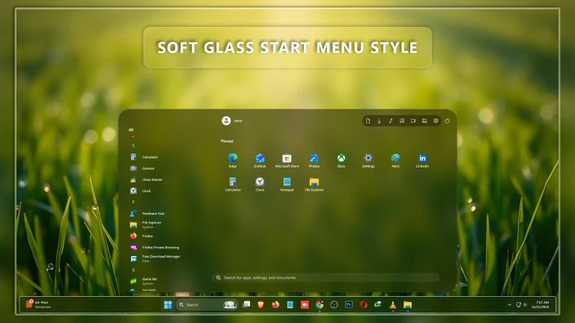Open Internet Download Manager from the taskbar
This screenshot has height=323, width=575.
(378, 305)
